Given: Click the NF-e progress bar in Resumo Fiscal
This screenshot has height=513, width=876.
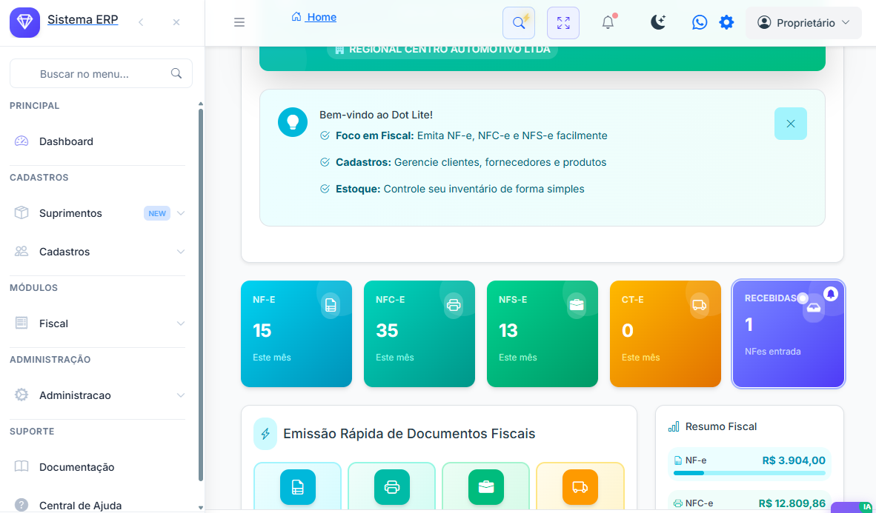Looking at the screenshot, I should pyautogui.click(x=749, y=472).
